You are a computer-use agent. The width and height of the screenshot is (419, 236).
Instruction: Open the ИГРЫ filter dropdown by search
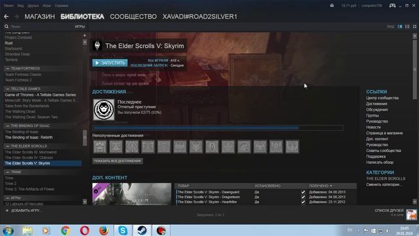(x=80, y=26)
